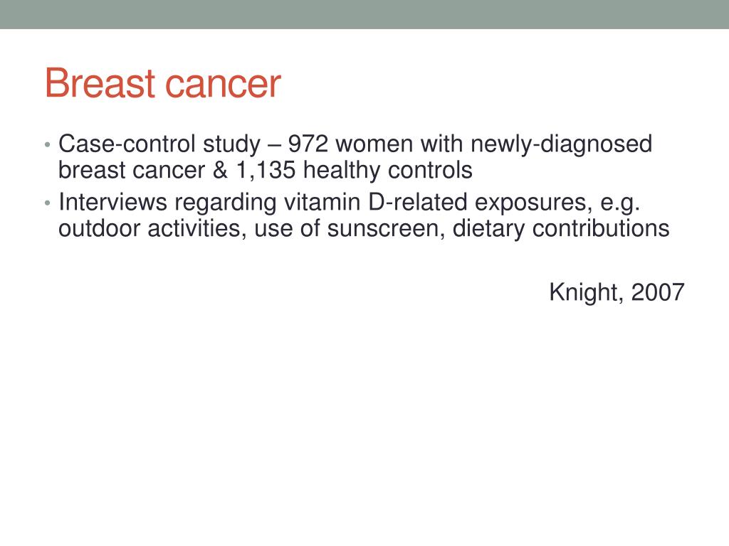Select the gray header bar at top
The width and height of the screenshot is (729, 546).
364,14
